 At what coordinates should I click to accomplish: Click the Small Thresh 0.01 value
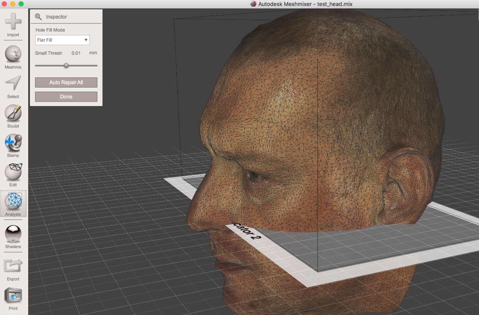[76, 53]
